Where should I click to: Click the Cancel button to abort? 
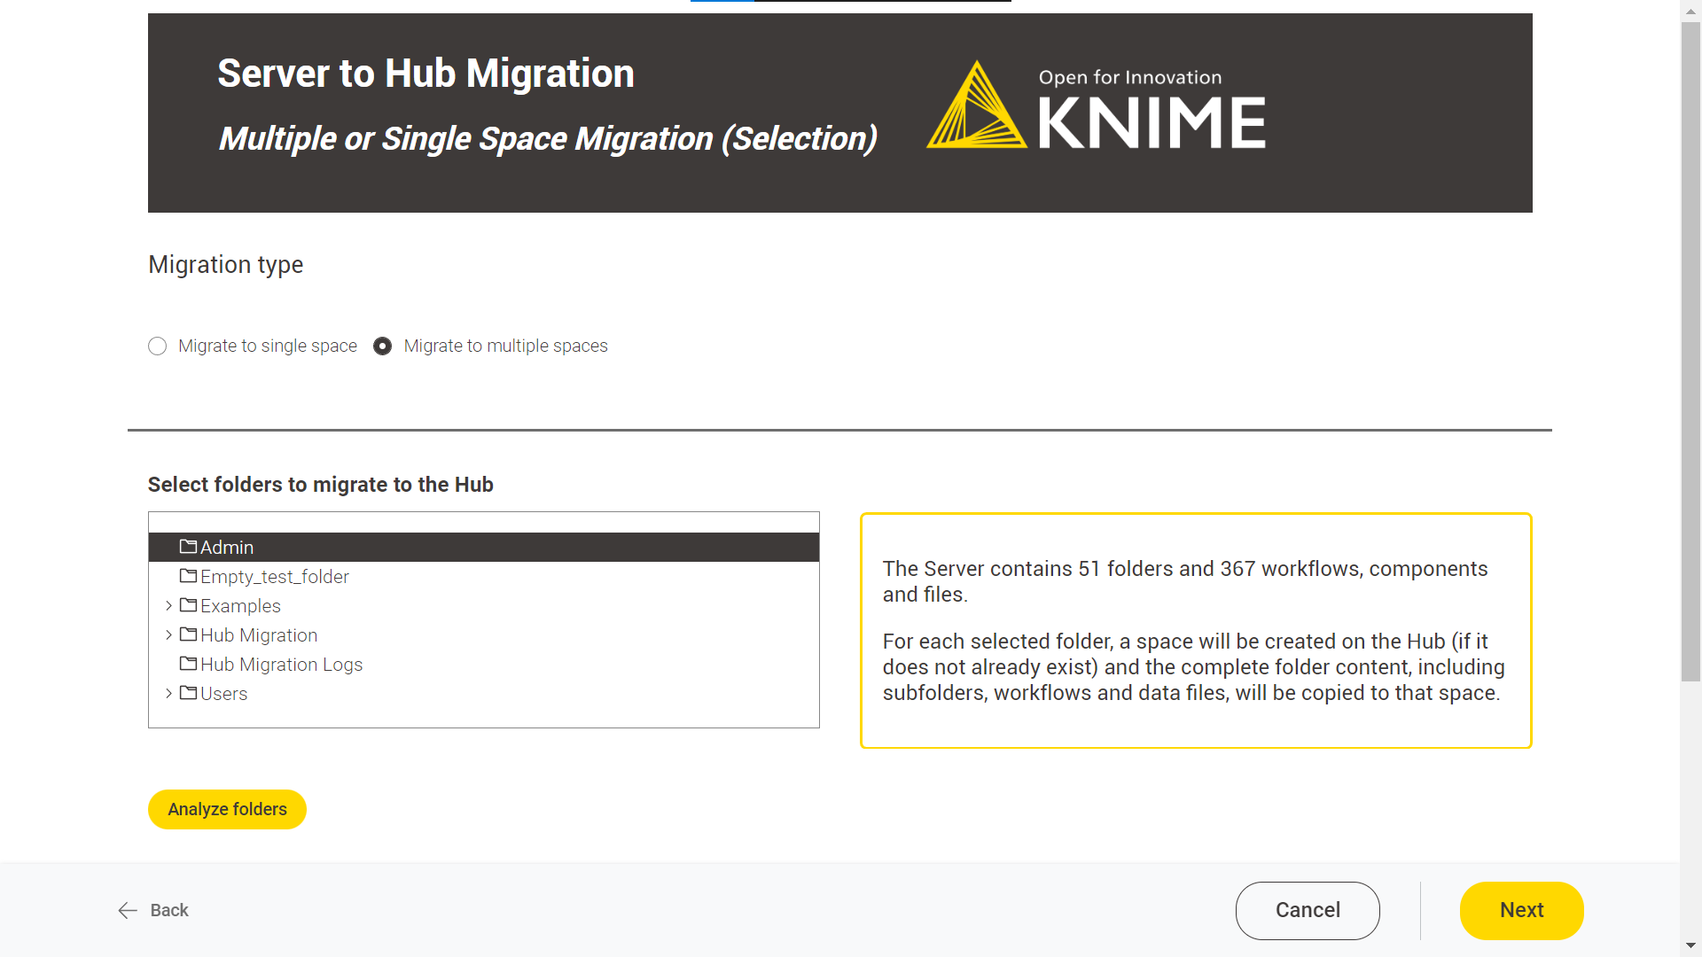[1307, 910]
